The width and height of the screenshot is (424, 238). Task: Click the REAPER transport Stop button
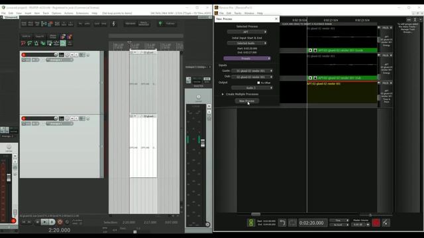click(x=37, y=222)
